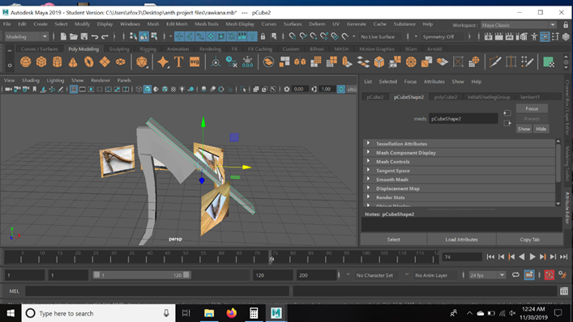Toggle playback loop mode
573x322 pixels.
(515, 274)
